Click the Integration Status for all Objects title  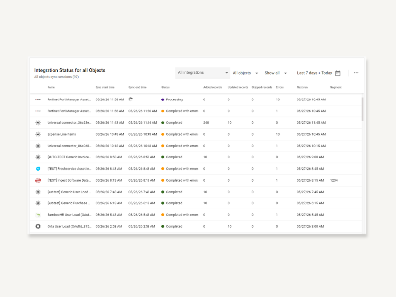pyautogui.click(x=70, y=70)
